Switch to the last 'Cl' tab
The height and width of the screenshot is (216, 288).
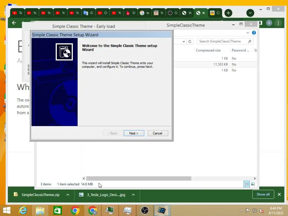(215, 13)
